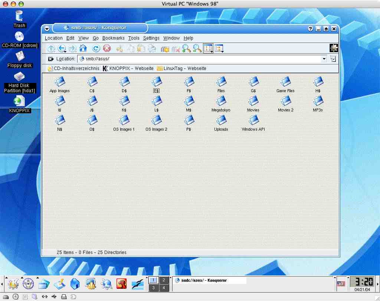The height and width of the screenshot is (301, 380).
Task: Click into the smb://asus/ location field
Action: click(x=199, y=59)
